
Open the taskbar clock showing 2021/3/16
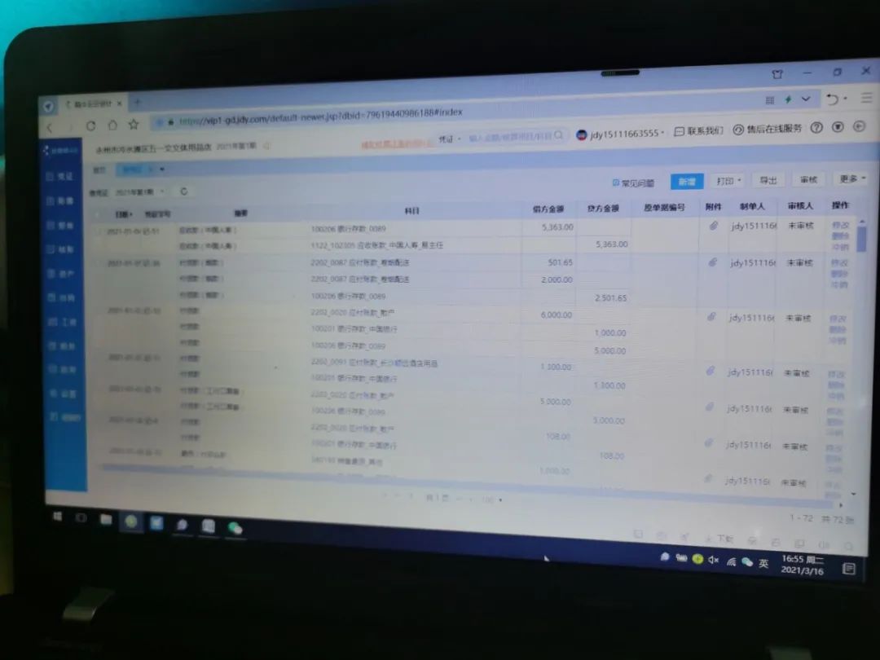(803, 565)
